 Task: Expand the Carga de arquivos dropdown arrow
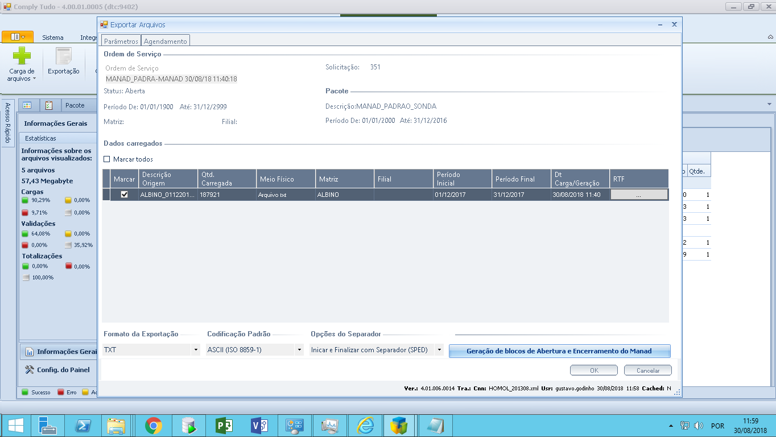(x=34, y=79)
